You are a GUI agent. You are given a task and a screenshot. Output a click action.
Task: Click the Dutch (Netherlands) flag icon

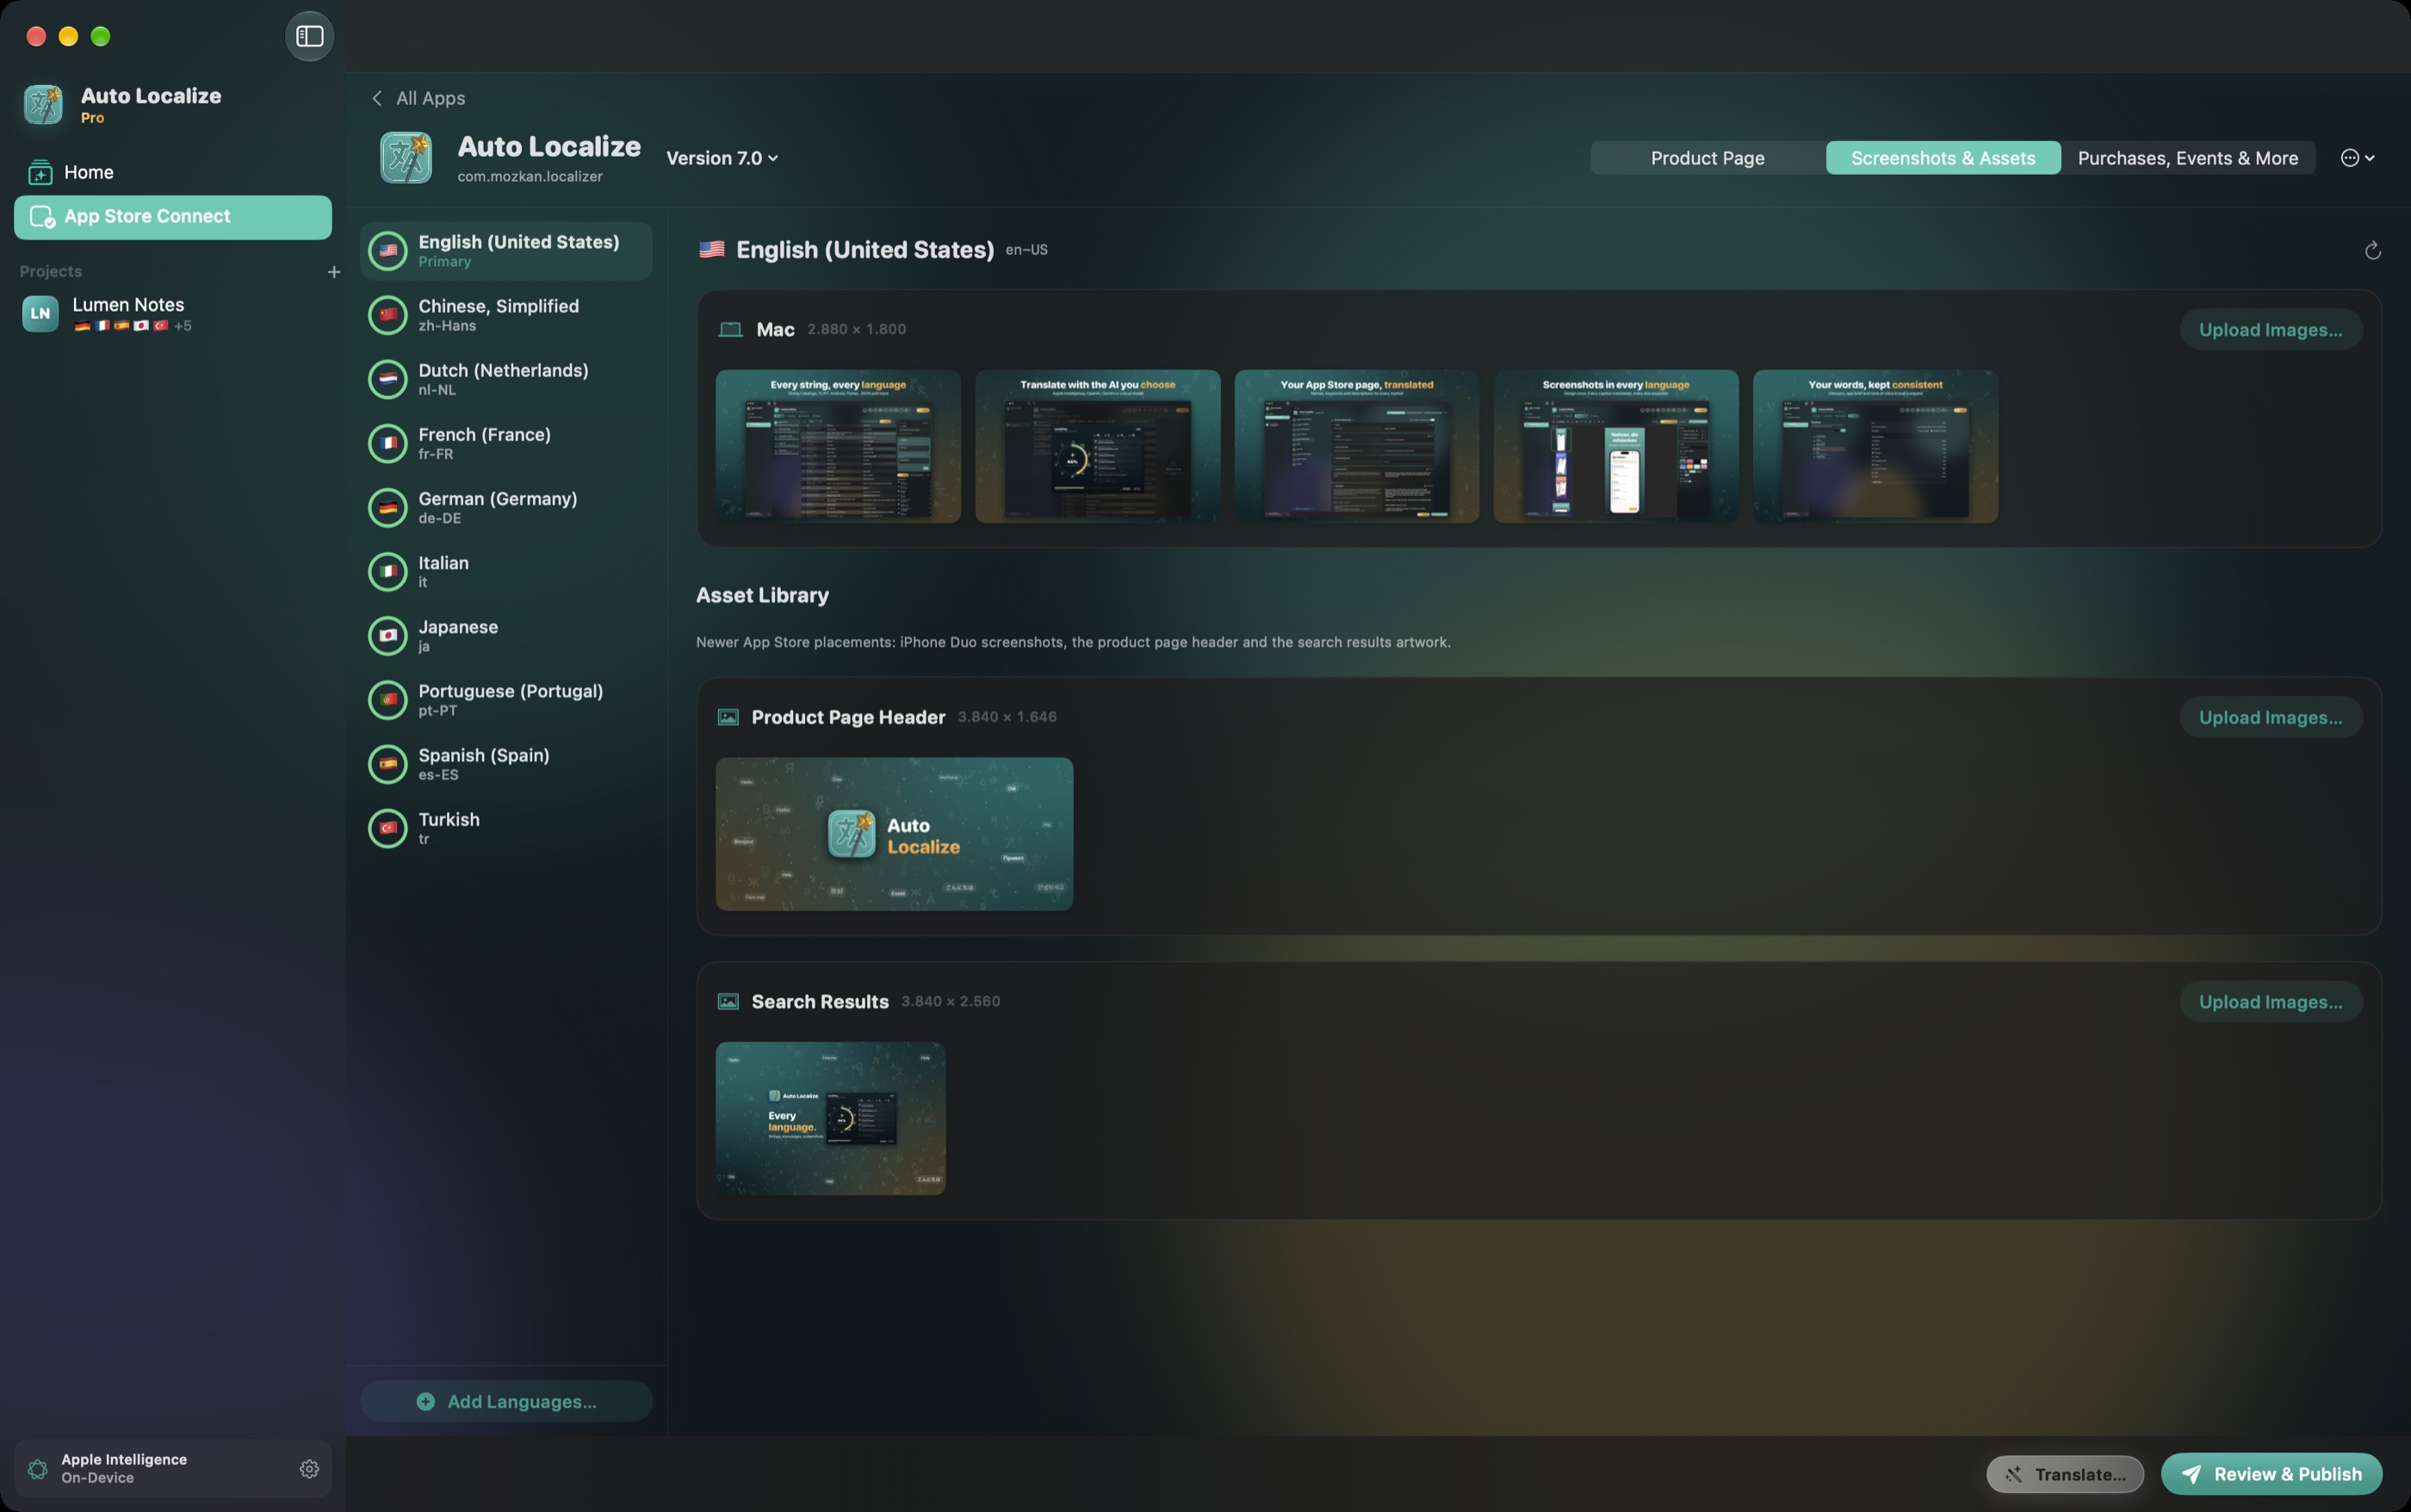click(x=388, y=379)
